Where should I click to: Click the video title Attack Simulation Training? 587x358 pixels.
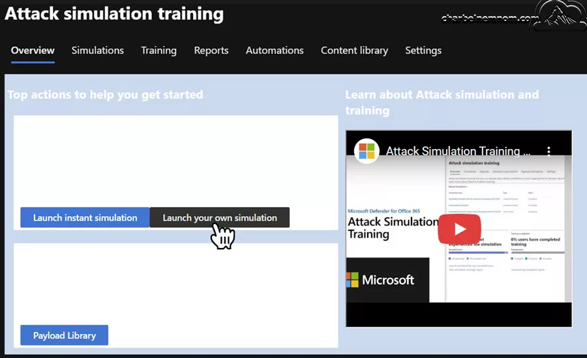tap(458, 151)
